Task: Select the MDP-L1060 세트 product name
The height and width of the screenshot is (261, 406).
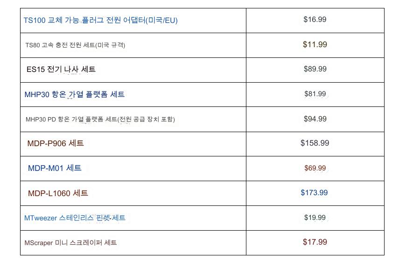Action: pyautogui.click(x=58, y=193)
